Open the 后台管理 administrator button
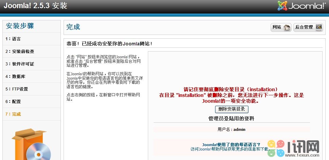329x160 pixels. (x=308, y=27)
